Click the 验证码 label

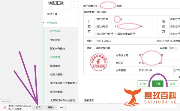[x=119, y=63]
